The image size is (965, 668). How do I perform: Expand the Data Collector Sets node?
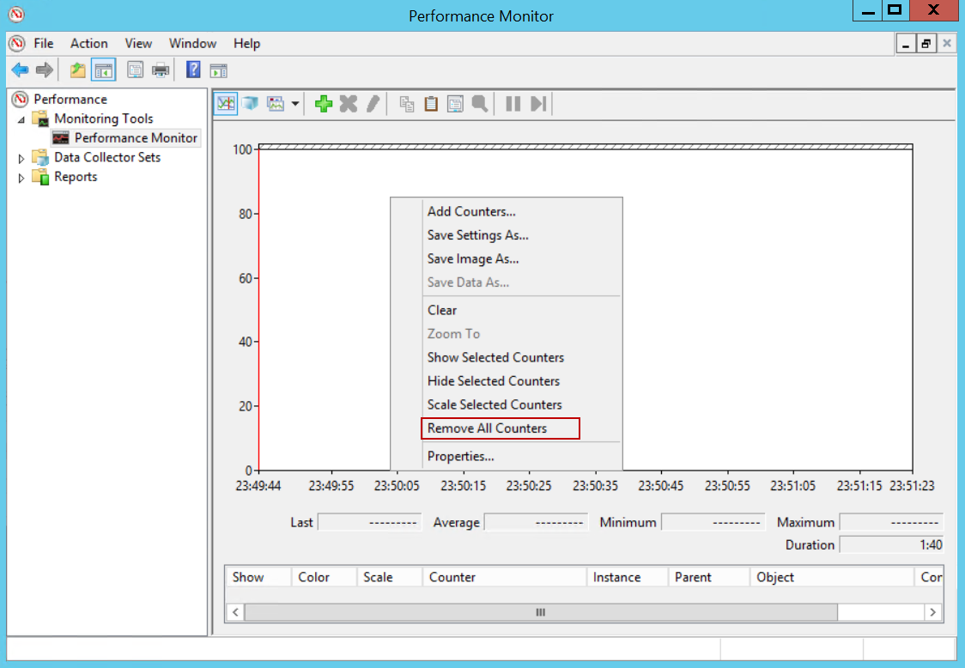[x=22, y=158]
